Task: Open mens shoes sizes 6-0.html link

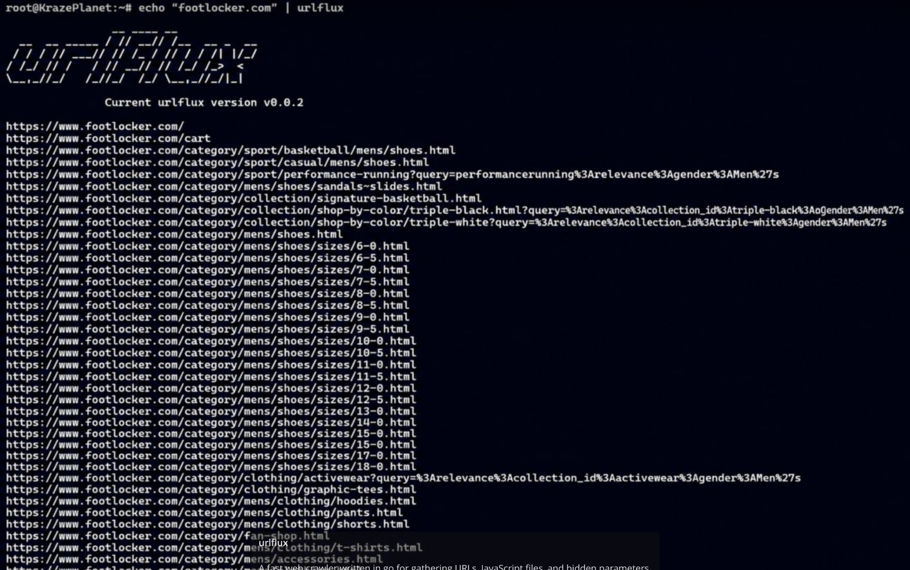Action: [x=207, y=246]
